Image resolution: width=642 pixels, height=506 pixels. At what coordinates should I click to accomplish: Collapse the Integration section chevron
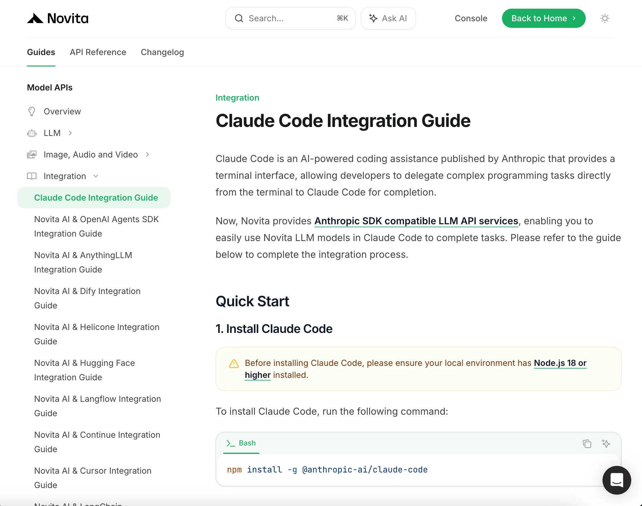[96, 176]
